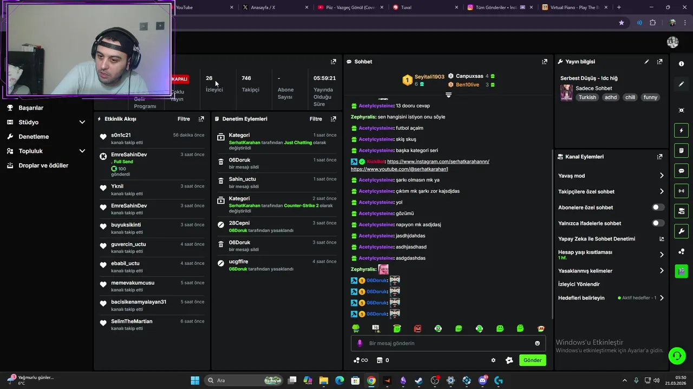Open Steam from the taskbar
The image size is (693, 389).
click(x=419, y=380)
